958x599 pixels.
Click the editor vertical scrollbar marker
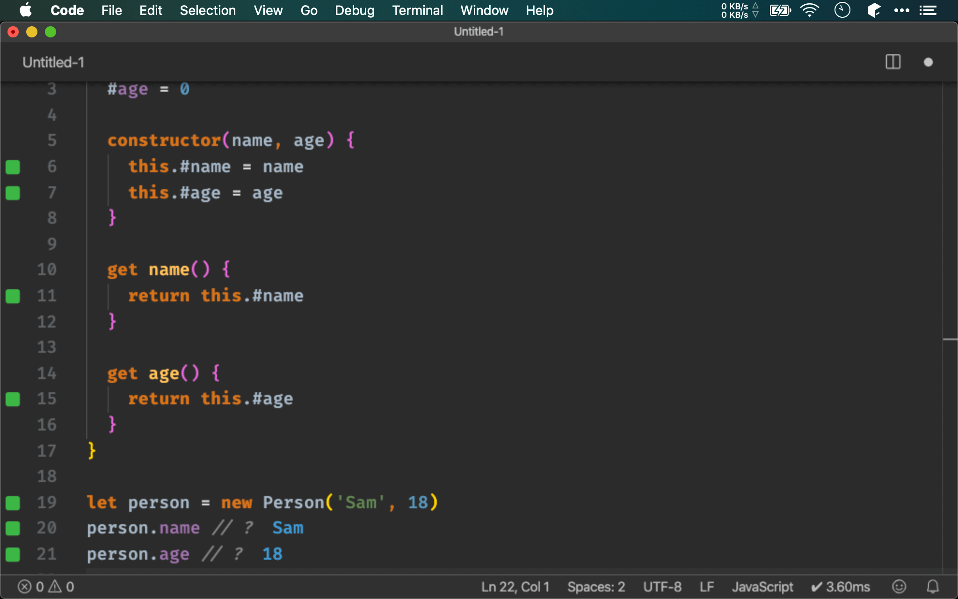(950, 339)
